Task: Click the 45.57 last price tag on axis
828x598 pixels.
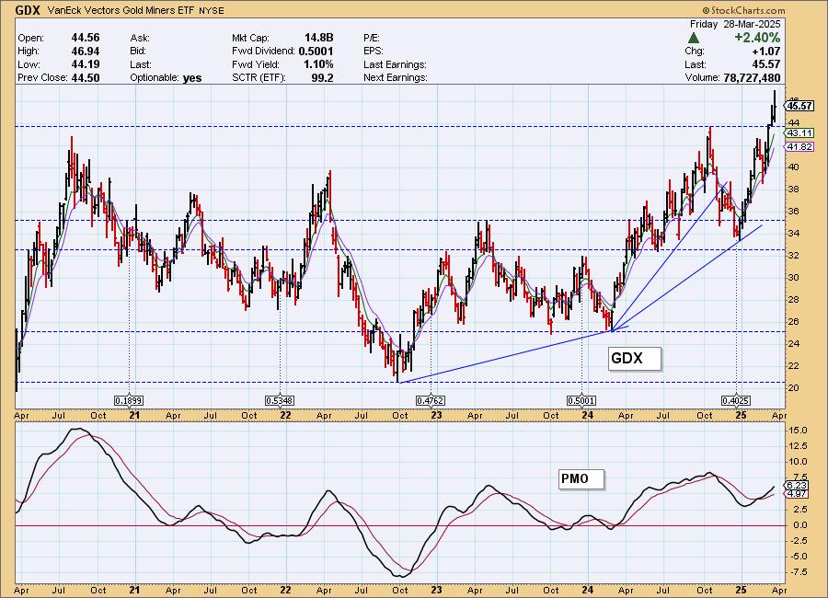Action: (x=799, y=106)
